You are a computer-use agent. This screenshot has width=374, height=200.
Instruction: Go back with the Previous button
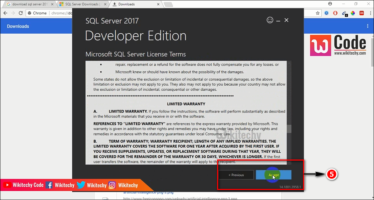[236, 175]
